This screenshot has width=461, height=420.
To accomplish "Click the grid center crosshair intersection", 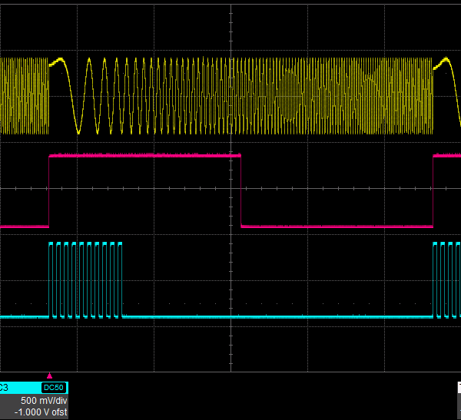I will [x=231, y=187].
